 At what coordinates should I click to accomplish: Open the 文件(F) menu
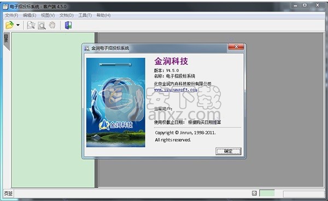pos(11,15)
